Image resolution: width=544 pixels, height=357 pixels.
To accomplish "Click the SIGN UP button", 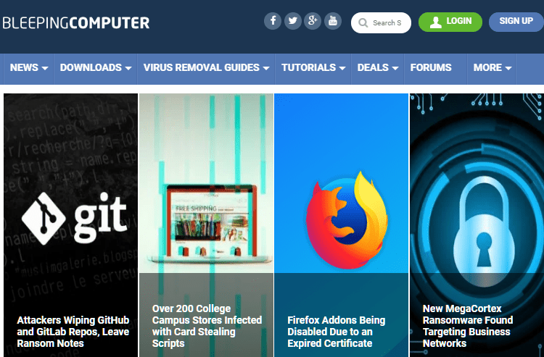I will tap(516, 22).
